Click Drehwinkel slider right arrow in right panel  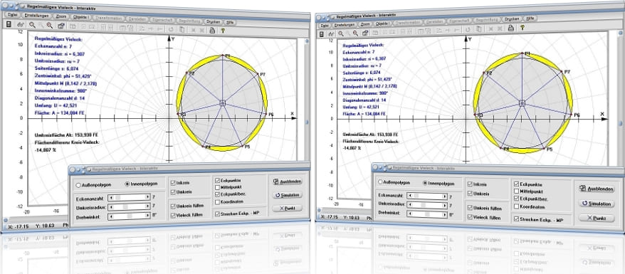pos(444,214)
